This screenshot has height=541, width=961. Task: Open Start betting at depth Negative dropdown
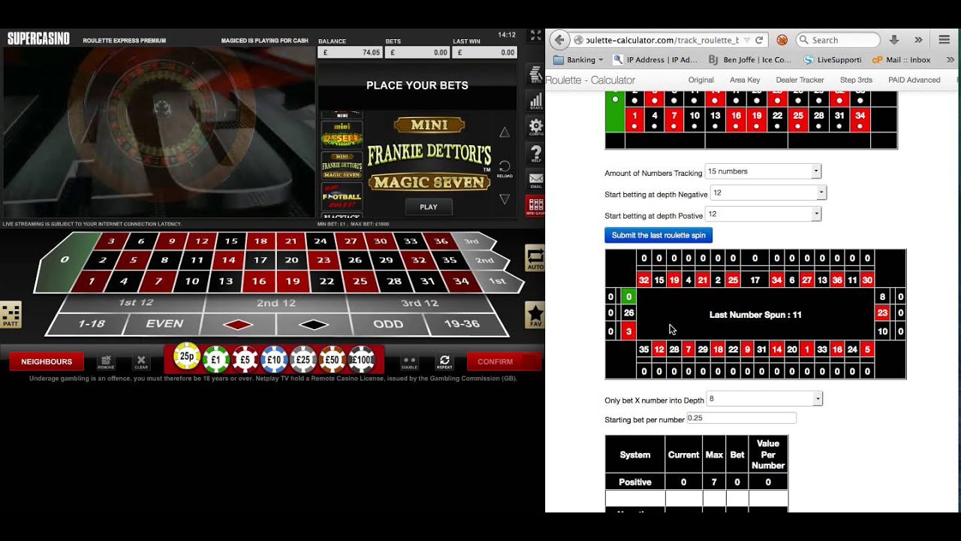pos(768,193)
